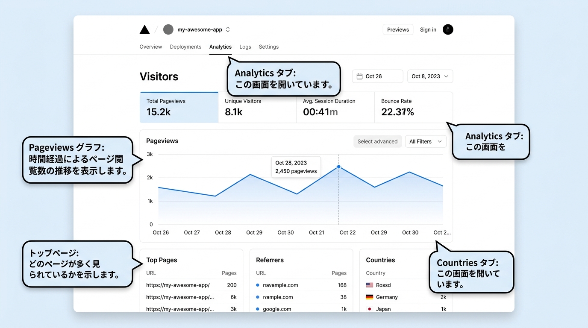The height and width of the screenshot is (328, 588).
Task: Open the my-awesome-app project switcher chevrons
Action: point(228,29)
